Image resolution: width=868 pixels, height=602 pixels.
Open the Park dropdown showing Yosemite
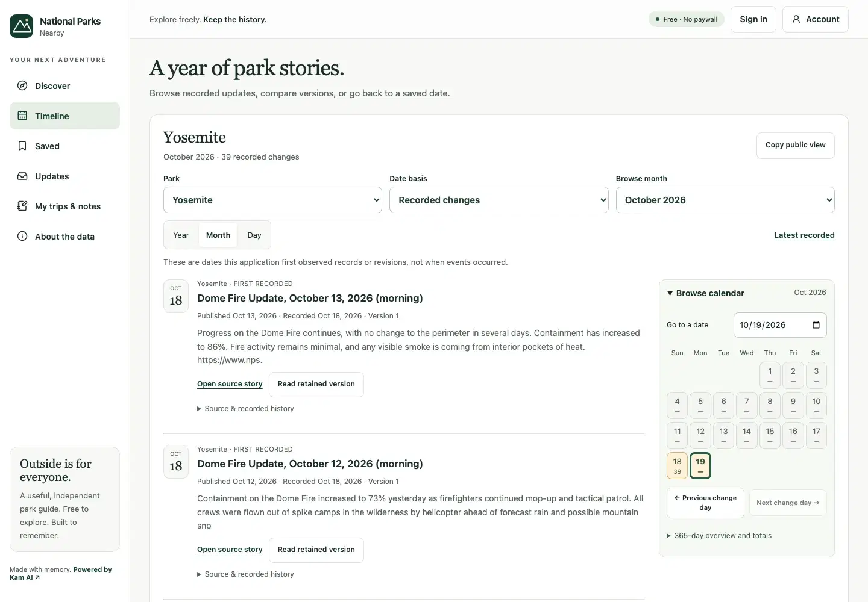coord(272,200)
